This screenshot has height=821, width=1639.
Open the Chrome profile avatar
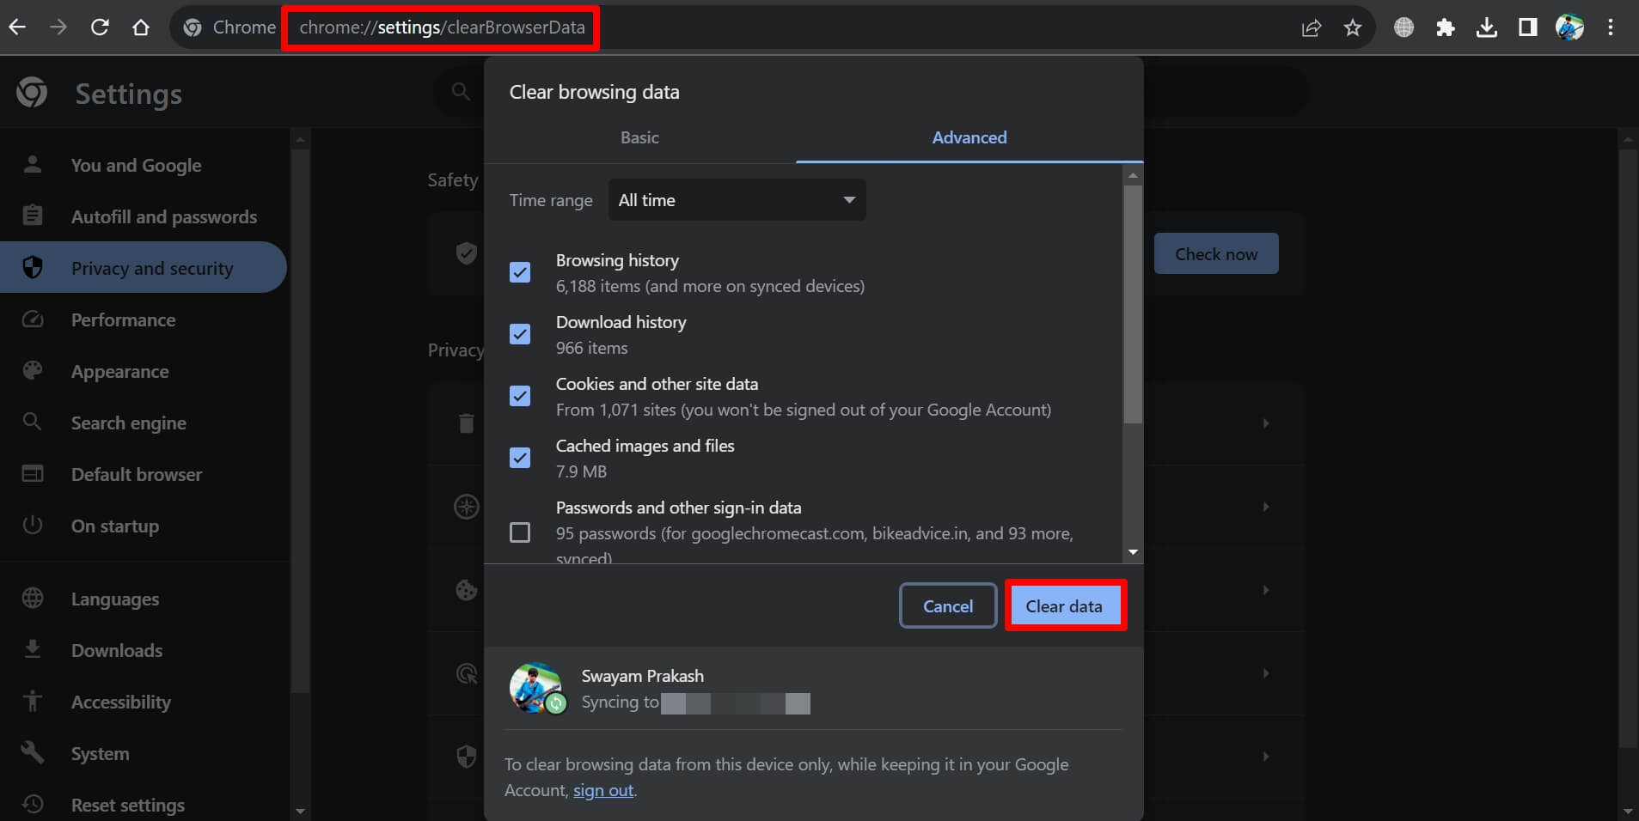[x=1572, y=27]
